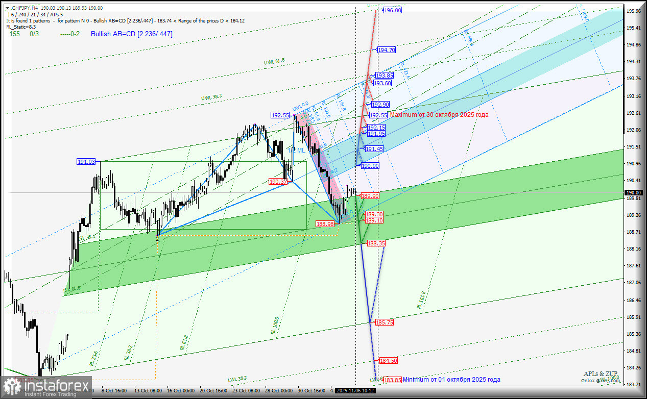Click the 'RL 100.0' green line label

coord(275,325)
